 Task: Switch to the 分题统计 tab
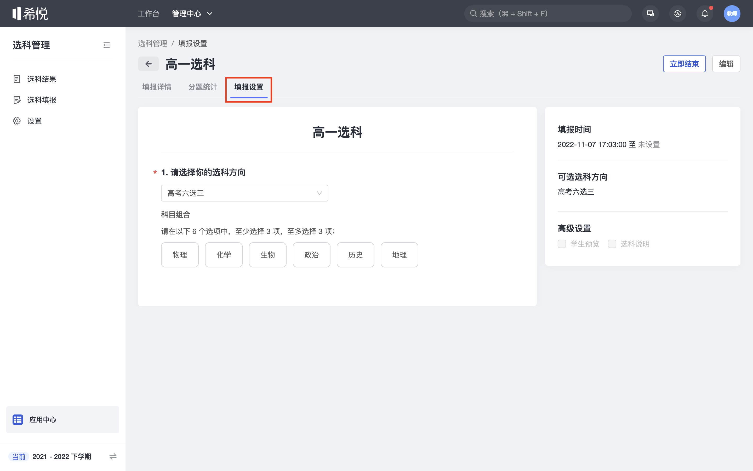203,87
